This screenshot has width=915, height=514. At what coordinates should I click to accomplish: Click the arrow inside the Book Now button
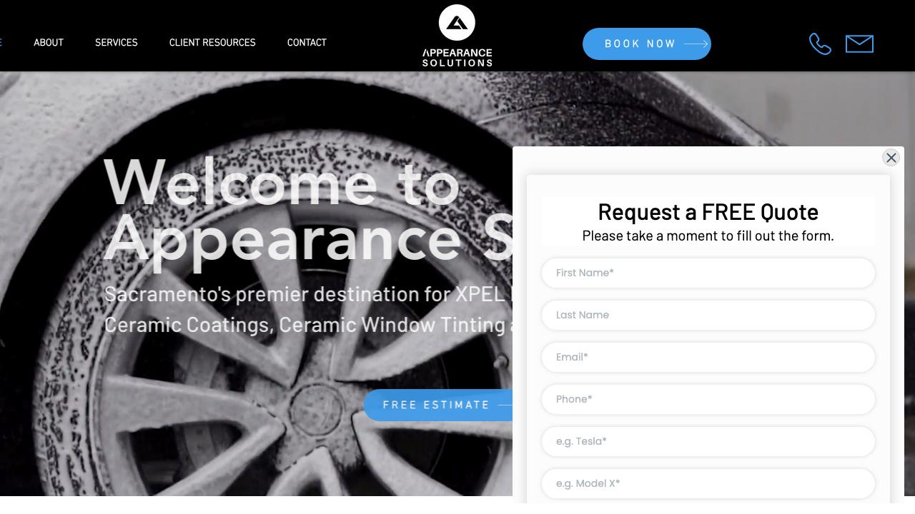696,44
